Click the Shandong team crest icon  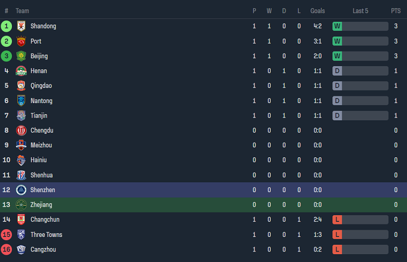point(21,26)
